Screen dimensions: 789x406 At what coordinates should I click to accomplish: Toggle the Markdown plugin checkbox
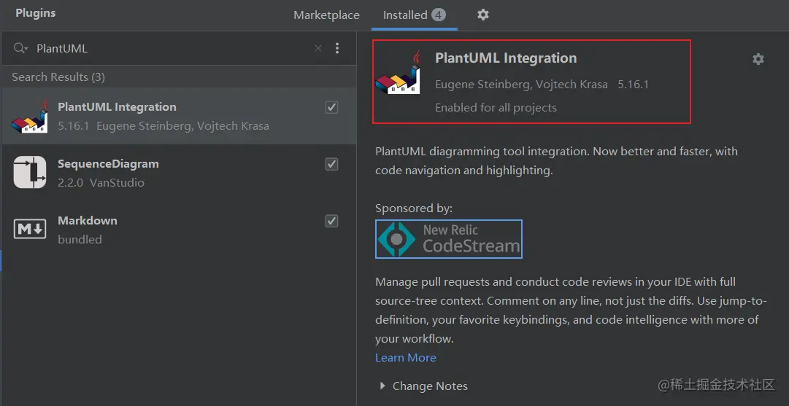click(331, 221)
